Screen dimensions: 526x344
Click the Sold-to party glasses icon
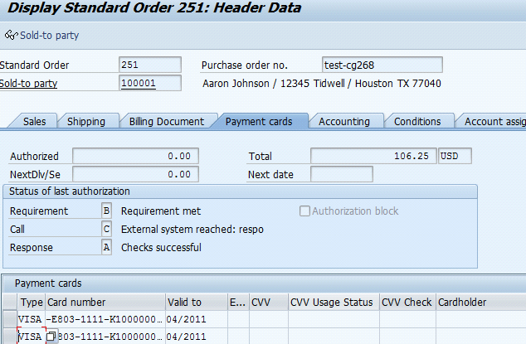pyautogui.click(x=11, y=36)
